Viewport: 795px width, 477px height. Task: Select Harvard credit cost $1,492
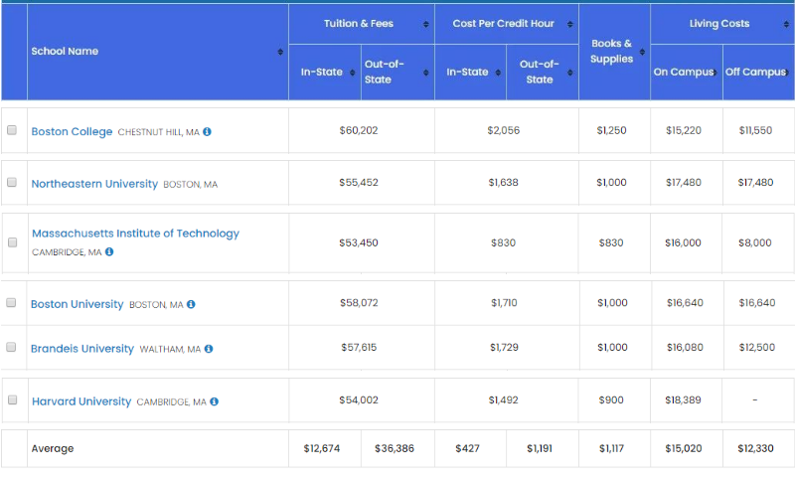click(504, 400)
